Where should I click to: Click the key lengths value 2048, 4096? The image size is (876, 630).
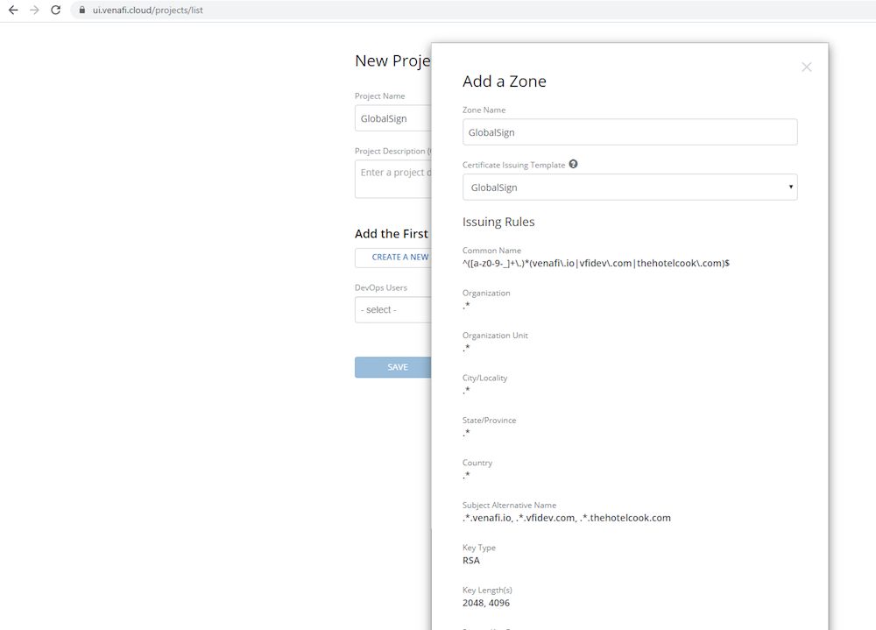point(486,603)
